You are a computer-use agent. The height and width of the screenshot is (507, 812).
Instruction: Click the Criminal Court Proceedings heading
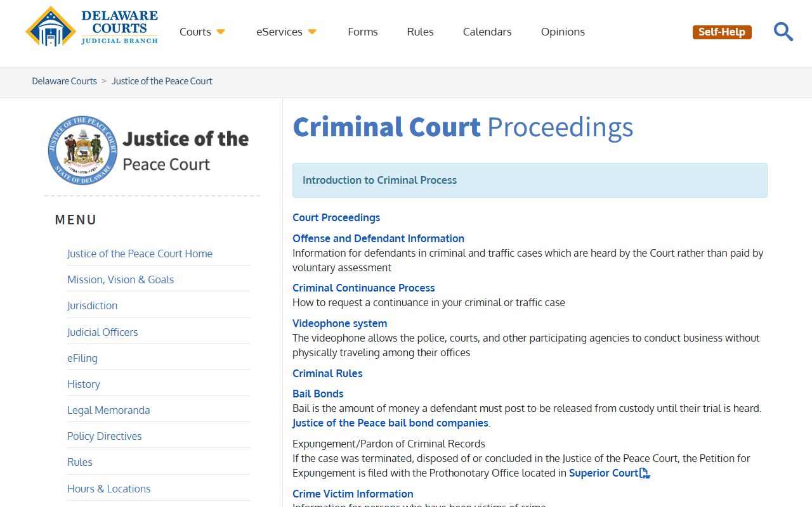(x=462, y=127)
